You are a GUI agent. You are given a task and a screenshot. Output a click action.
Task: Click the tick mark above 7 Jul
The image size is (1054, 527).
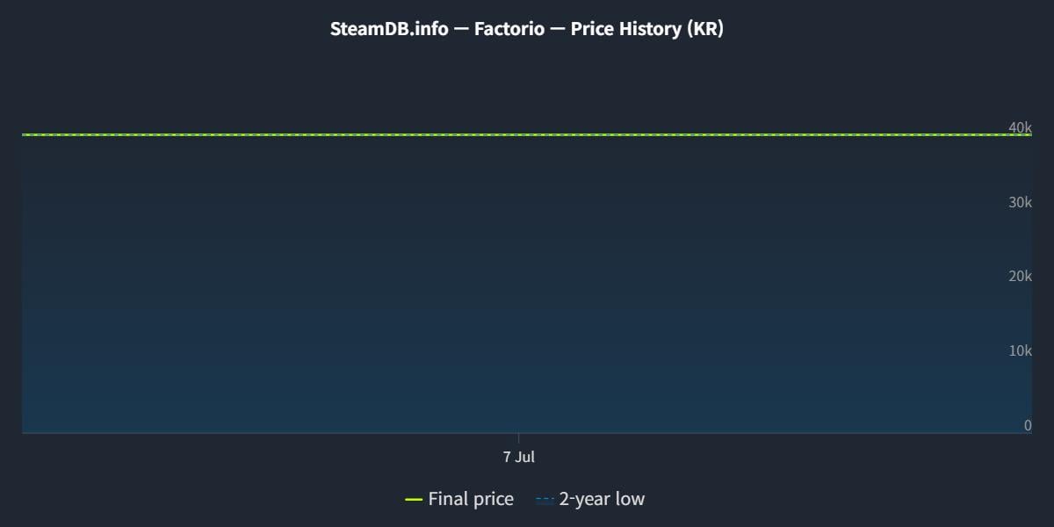click(x=518, y=437)
